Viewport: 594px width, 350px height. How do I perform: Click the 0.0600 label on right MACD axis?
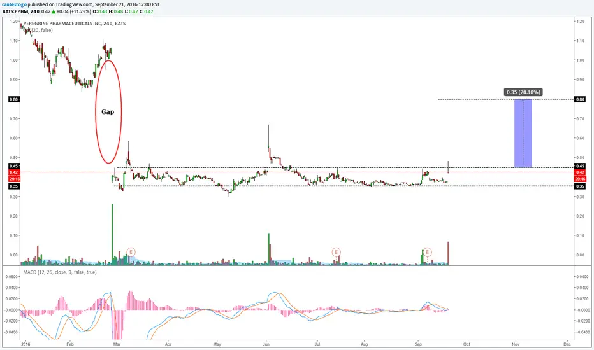point(582,277)
